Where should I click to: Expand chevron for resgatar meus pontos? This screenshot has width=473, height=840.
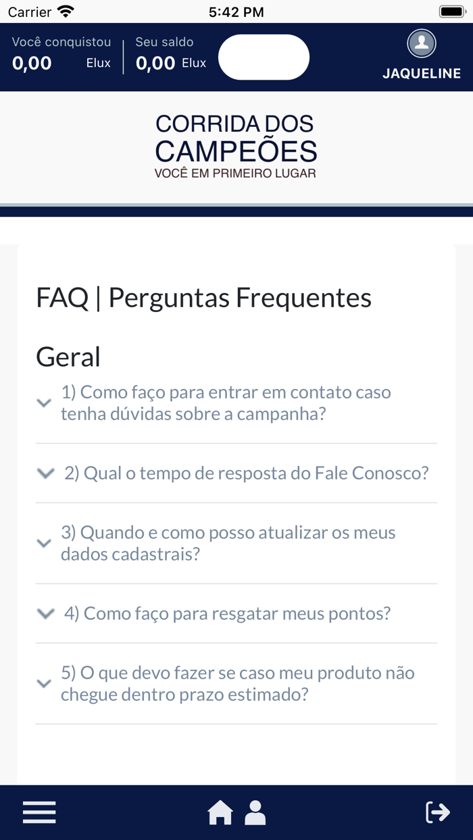(45, 614)
